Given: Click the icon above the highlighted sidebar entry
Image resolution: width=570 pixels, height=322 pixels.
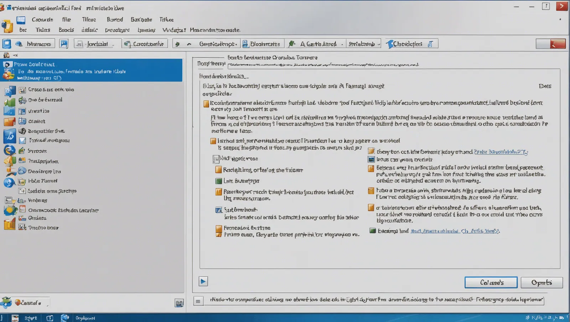Looking at the screenshot, I should [x=6, y=55].
